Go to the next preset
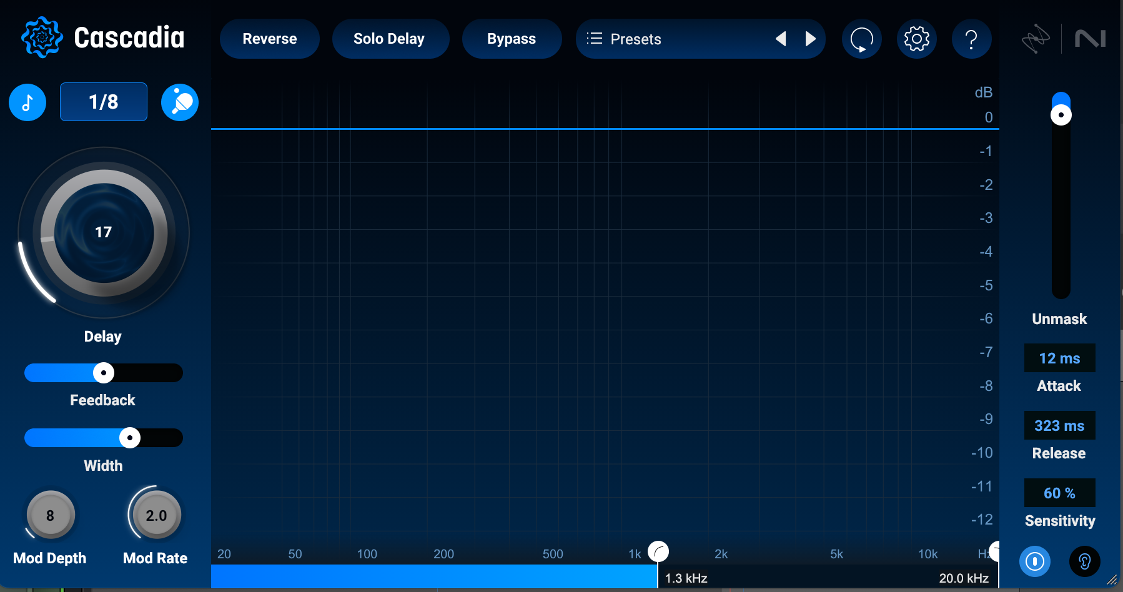 [x=810, y=39]
